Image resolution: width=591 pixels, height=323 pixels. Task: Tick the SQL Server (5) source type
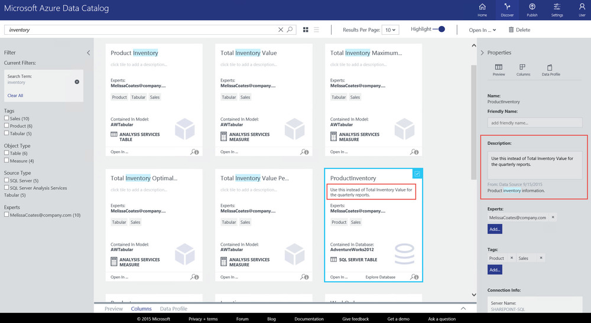(x=7, y=180)
